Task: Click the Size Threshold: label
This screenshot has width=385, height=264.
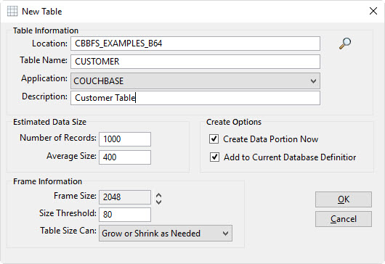Action: click(x=68, y=213)
